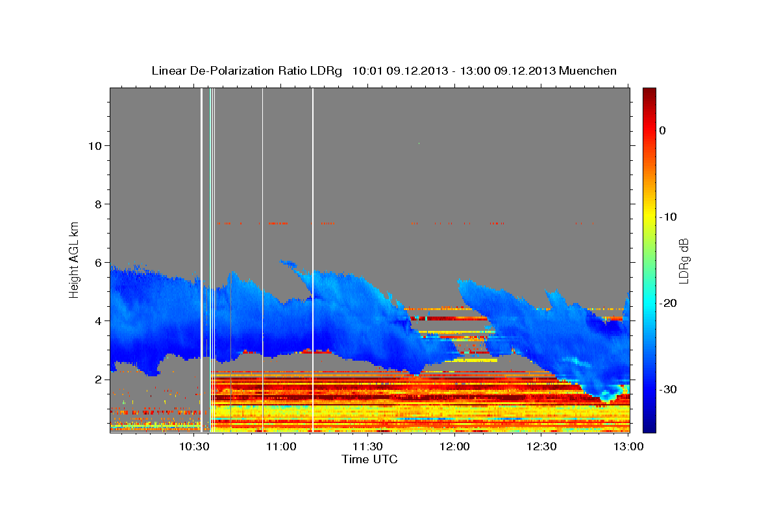Click the "11:30" time tick label
The height and width of the screenshot is (519, 779).
[368, 446]
